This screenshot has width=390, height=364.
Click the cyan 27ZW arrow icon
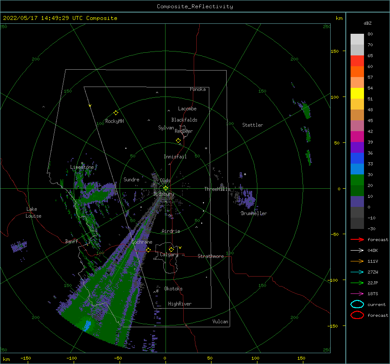[357, 272]
